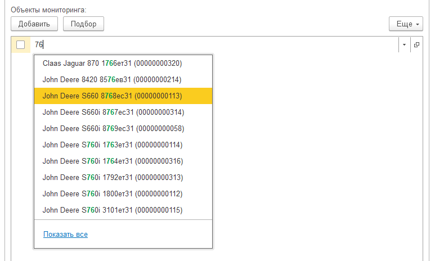Click the 'Подбор' button
435x261 pixels.
[x=83, y=24]
